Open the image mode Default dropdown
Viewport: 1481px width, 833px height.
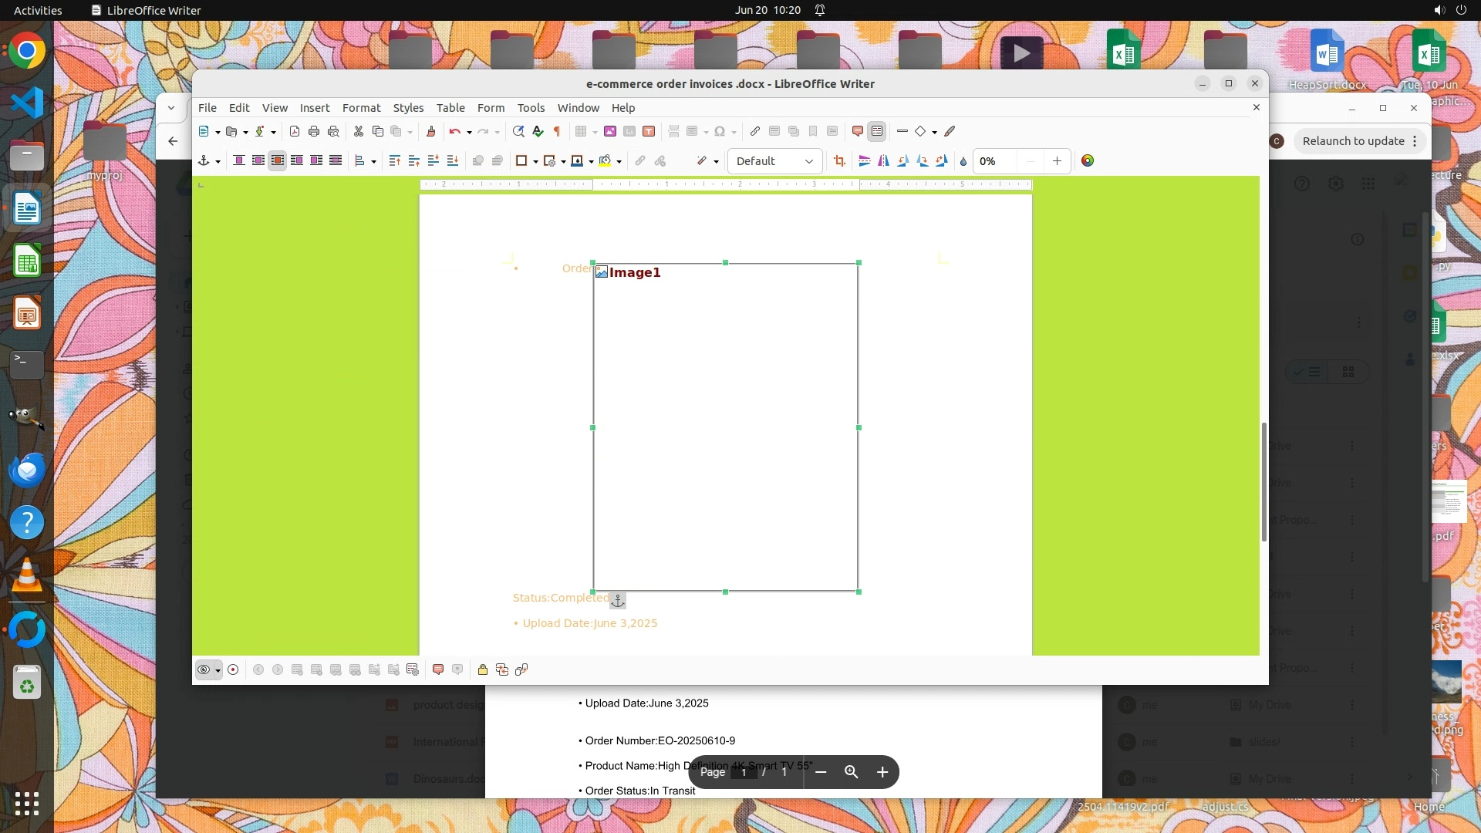(x=774, y=161)
